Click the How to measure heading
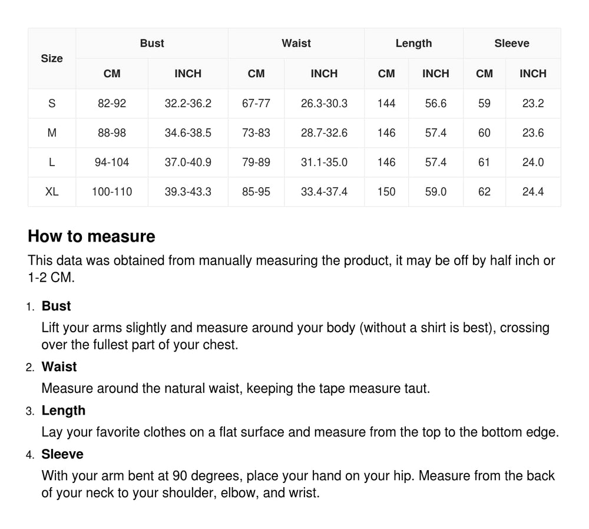589x529 pixels. (x=91, y=237)
